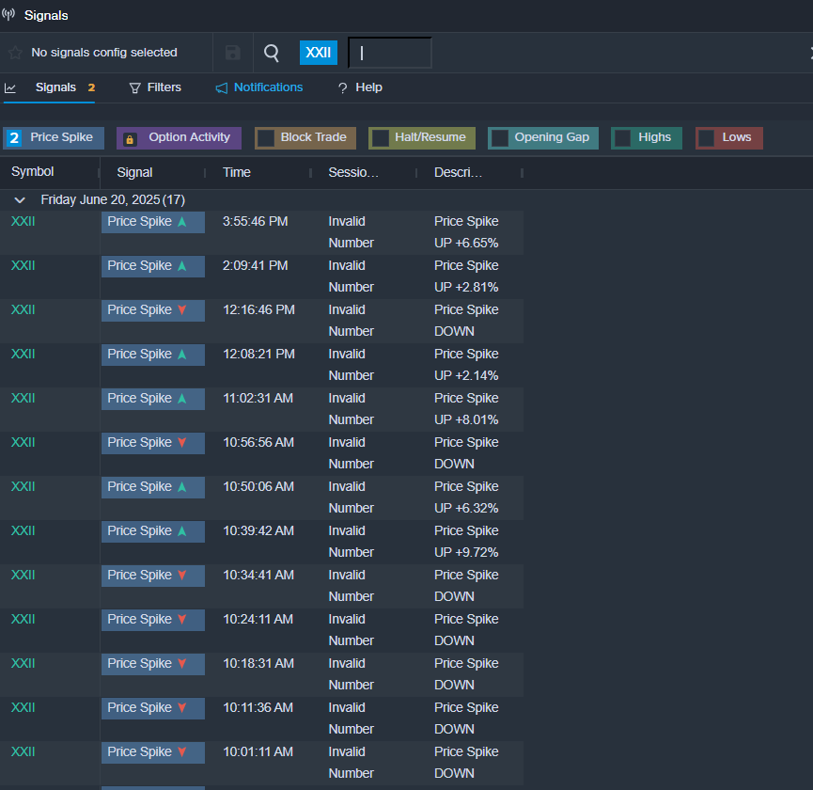Click the symbol search input field

tap(390, 53)
